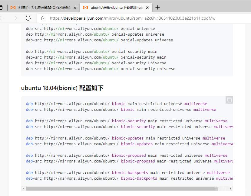The width and height of the screenshot is (251, 196).
Task: Click the 'deb ... bionic-backports main' line
Action: pyautogui.click(x=127, y=173)
